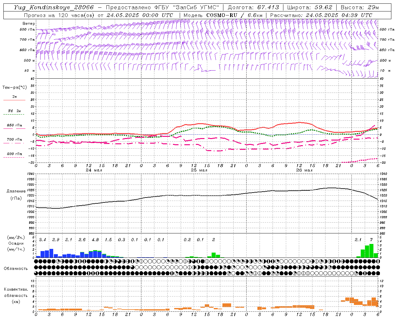Select the longitude value Долгота: 67.413
396x317 pixels.
(253, 7)
